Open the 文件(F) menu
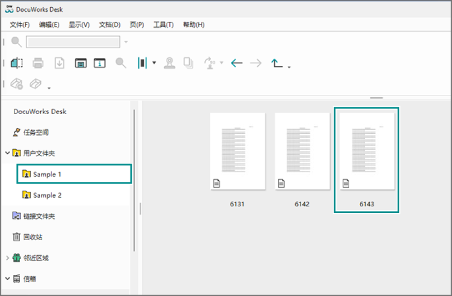The height and width of the screenshot is (296, 452). tap(20, 25)
